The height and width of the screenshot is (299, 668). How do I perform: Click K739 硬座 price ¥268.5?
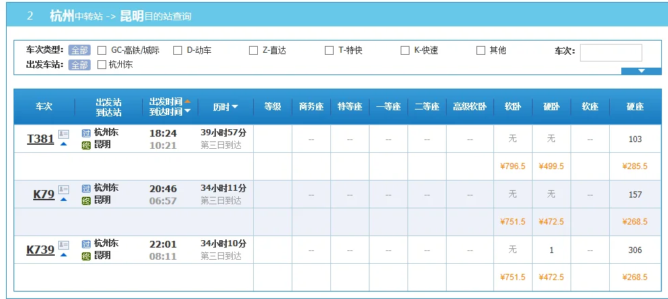[x=635, y=277]
